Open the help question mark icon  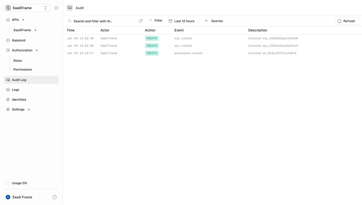pyautogui.click(x=54, y=197)
